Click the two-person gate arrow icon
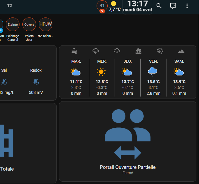 point(128,134)
